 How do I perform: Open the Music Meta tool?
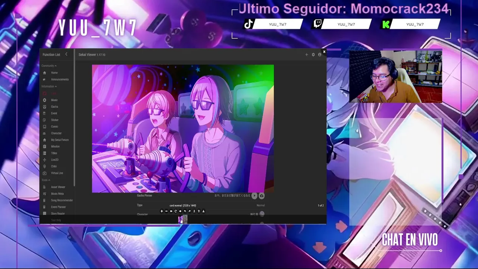click(58, 194)
